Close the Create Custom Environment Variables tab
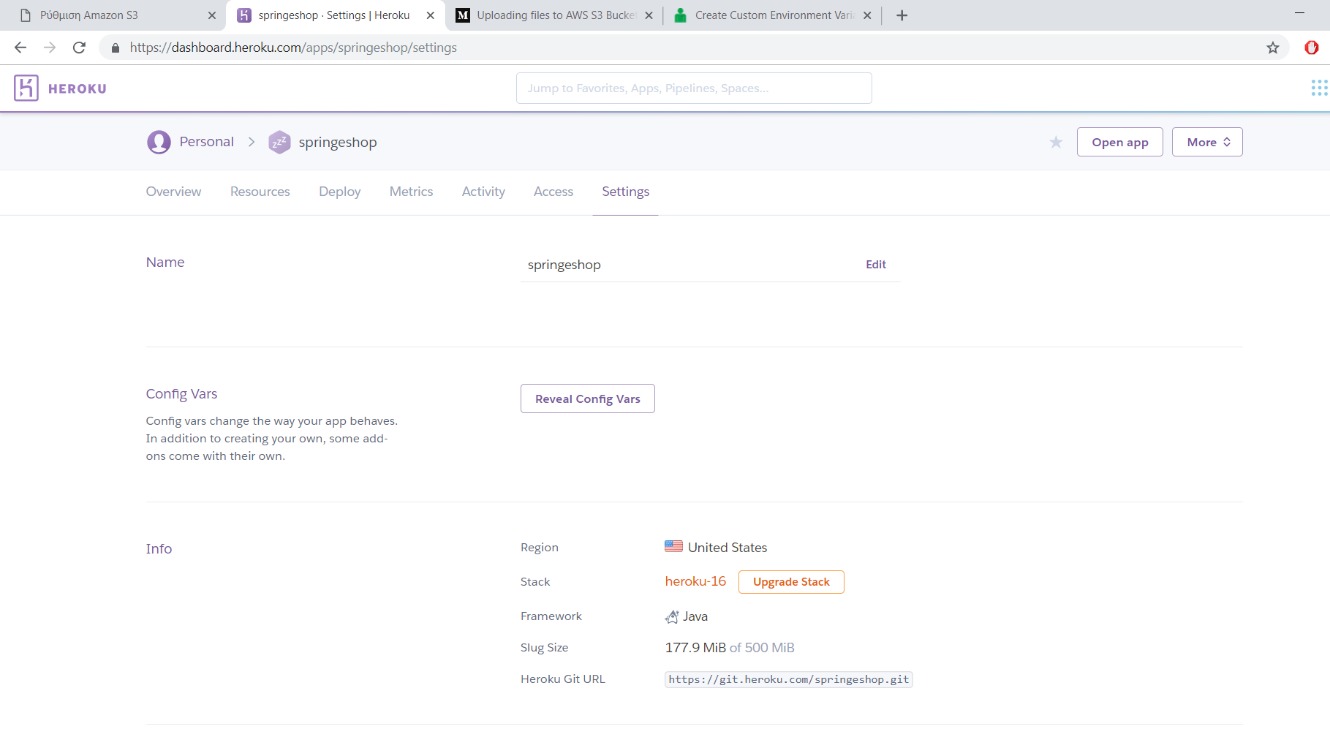This screenshot has width=1330, height=748. 867,15
